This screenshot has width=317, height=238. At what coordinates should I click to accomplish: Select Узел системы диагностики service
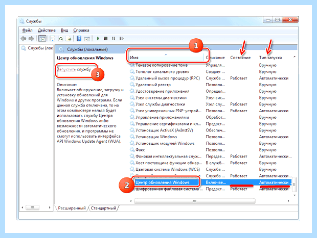[161, 98]
